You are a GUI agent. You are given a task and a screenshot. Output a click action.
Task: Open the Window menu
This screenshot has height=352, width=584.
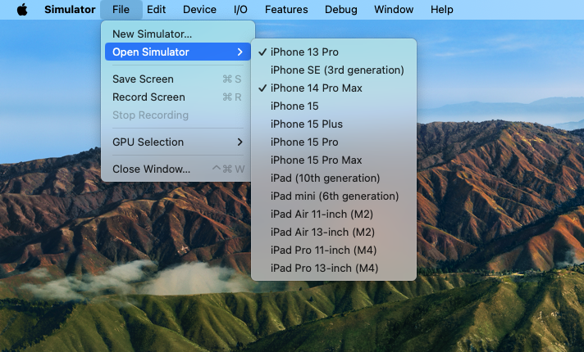click(x=394, y=10)
